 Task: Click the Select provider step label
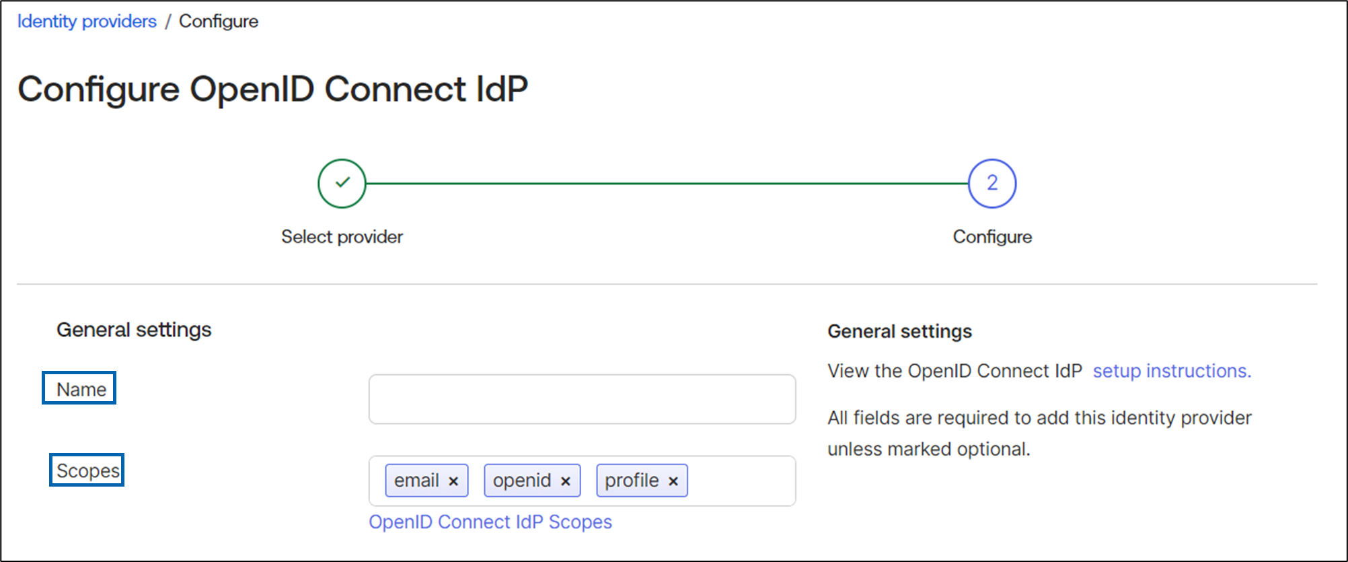(342, 237)
